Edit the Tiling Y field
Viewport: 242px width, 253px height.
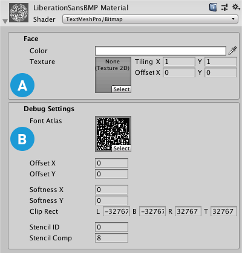[221, 62]
